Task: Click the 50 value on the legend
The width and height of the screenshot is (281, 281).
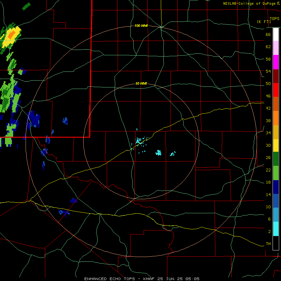Action: tap(268, 84)
